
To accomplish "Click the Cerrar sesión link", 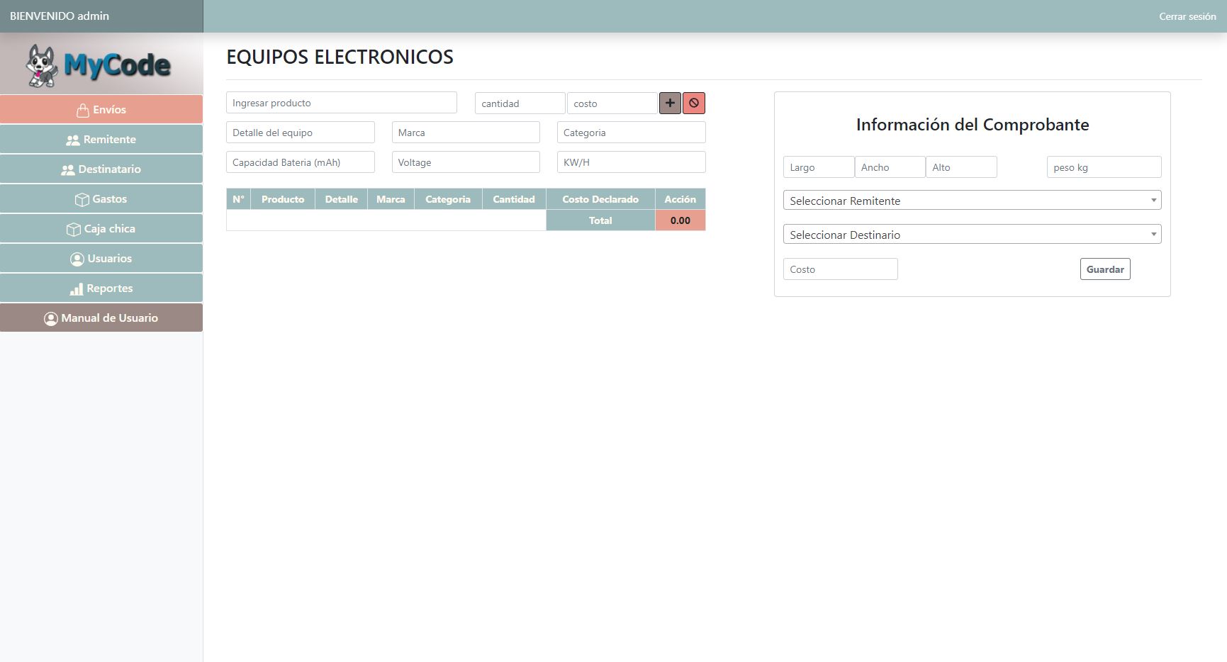I will pos(1187,16).
